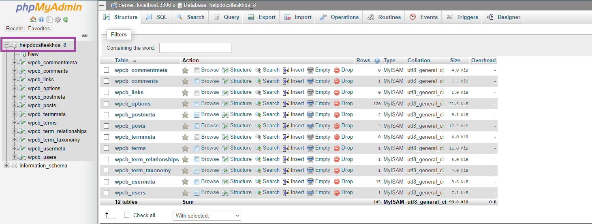The width and height of the screenshot is (592, 224).
Task: Switch to the Import tab
Action: [298, 17]
